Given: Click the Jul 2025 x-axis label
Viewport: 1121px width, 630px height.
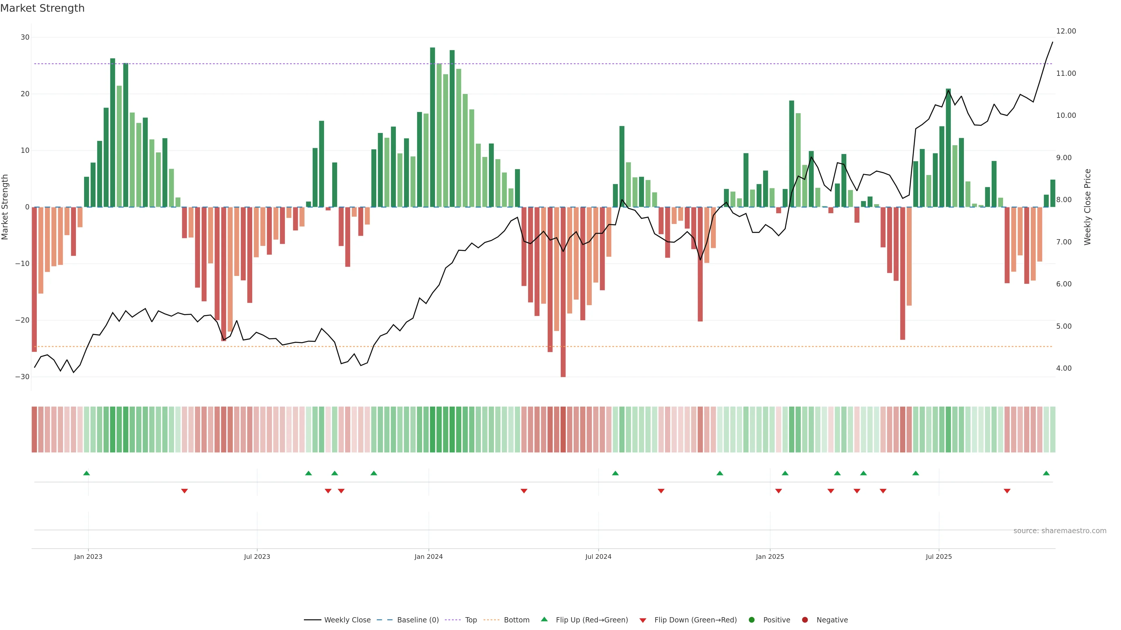Looking at the screenshot, I should pyautogui.click(x=939, y=556).
